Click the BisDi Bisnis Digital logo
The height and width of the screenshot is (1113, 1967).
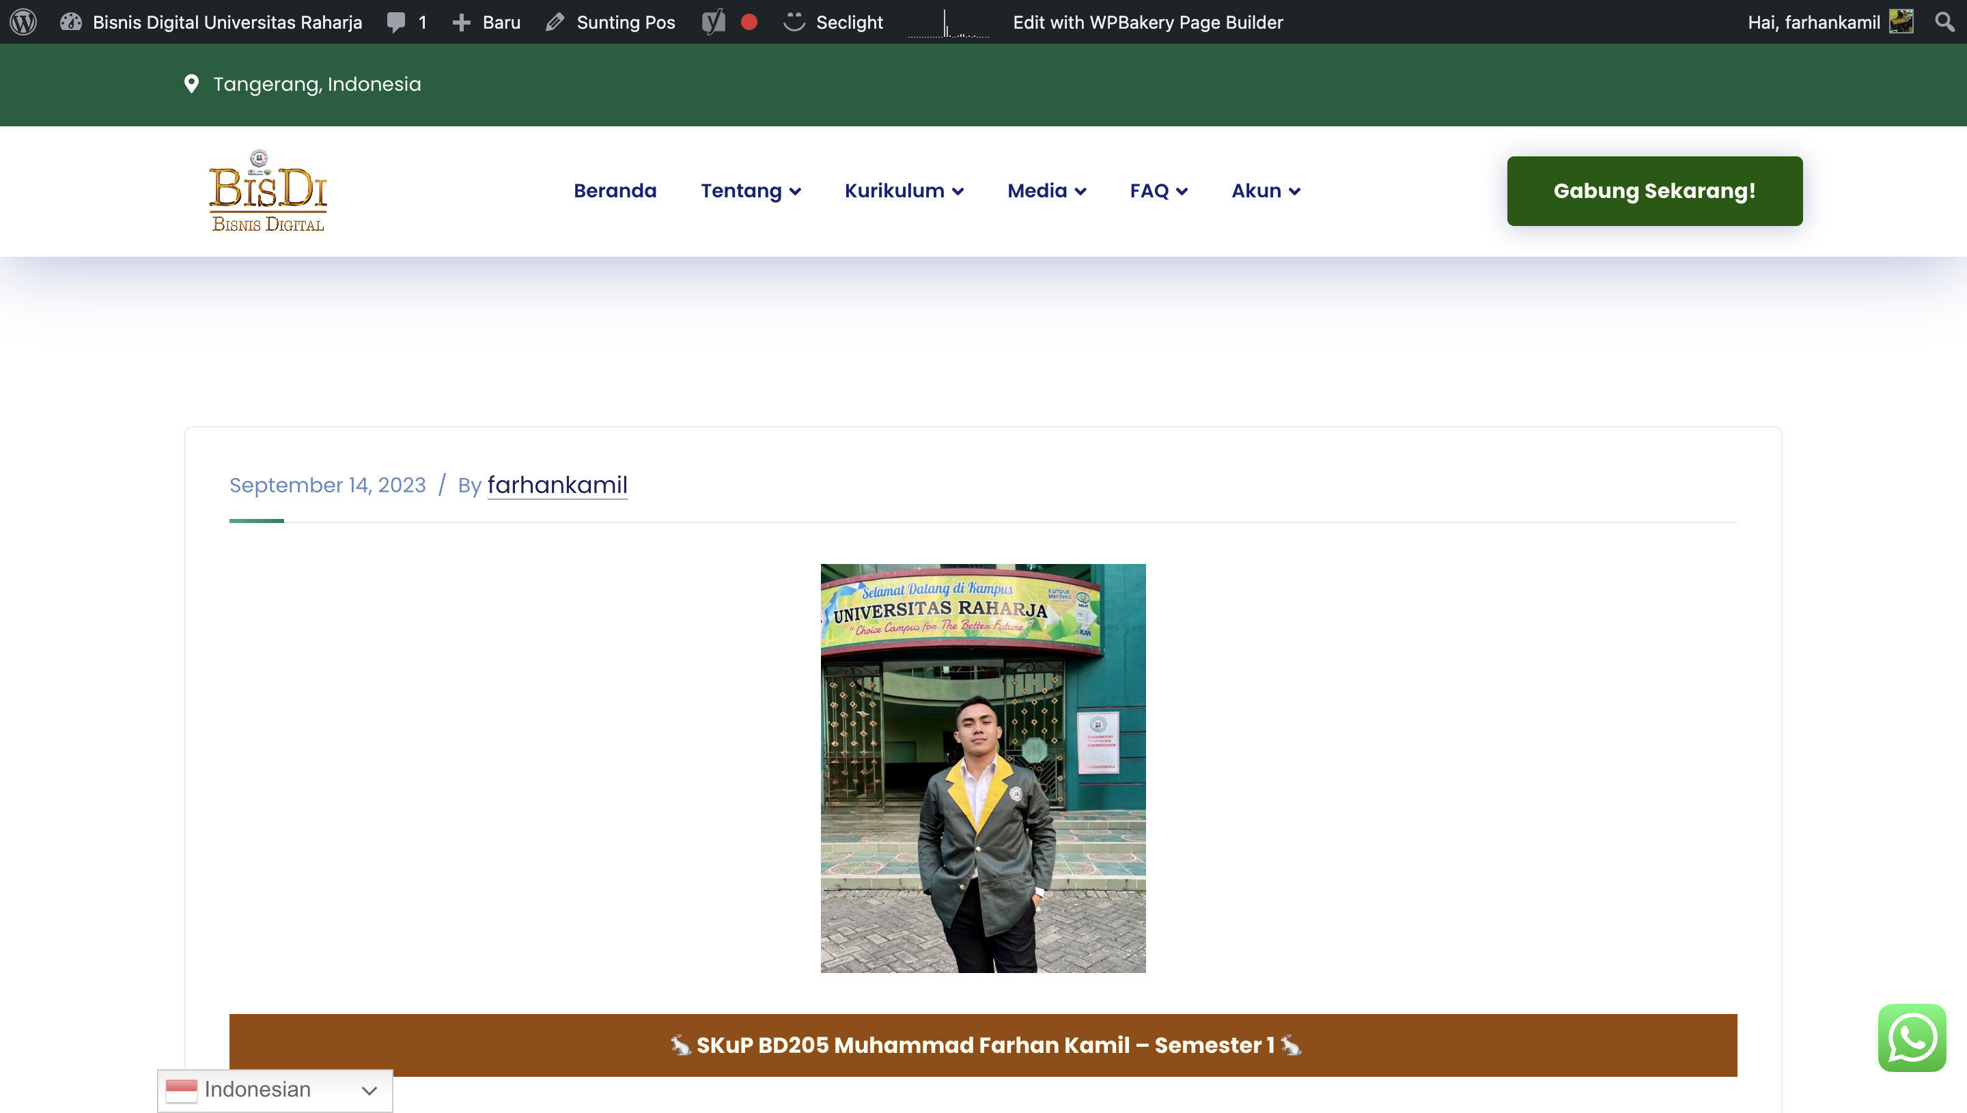click(x=268, y=191)
